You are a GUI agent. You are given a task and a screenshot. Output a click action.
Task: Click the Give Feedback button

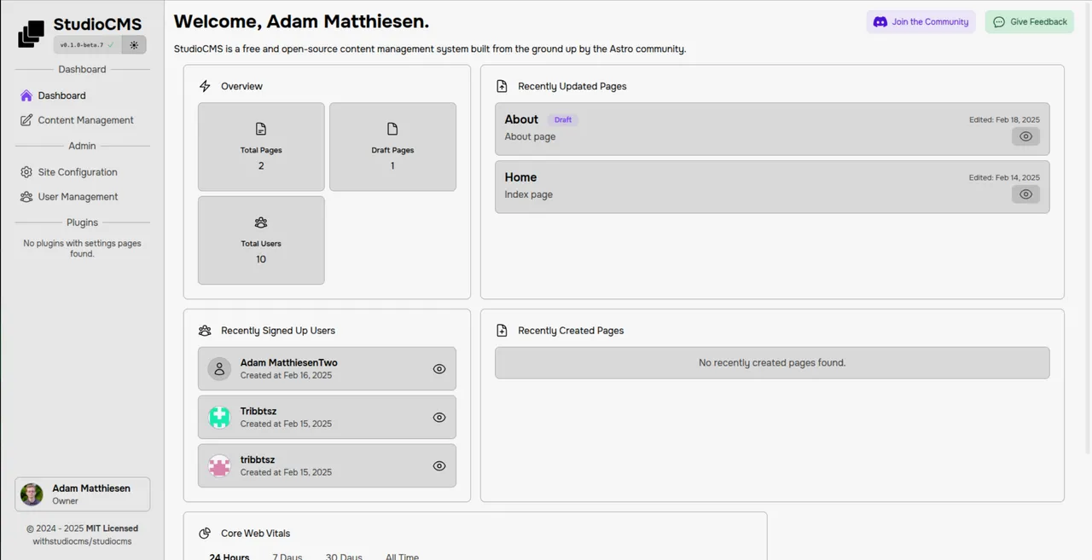tap(1030, 22)
